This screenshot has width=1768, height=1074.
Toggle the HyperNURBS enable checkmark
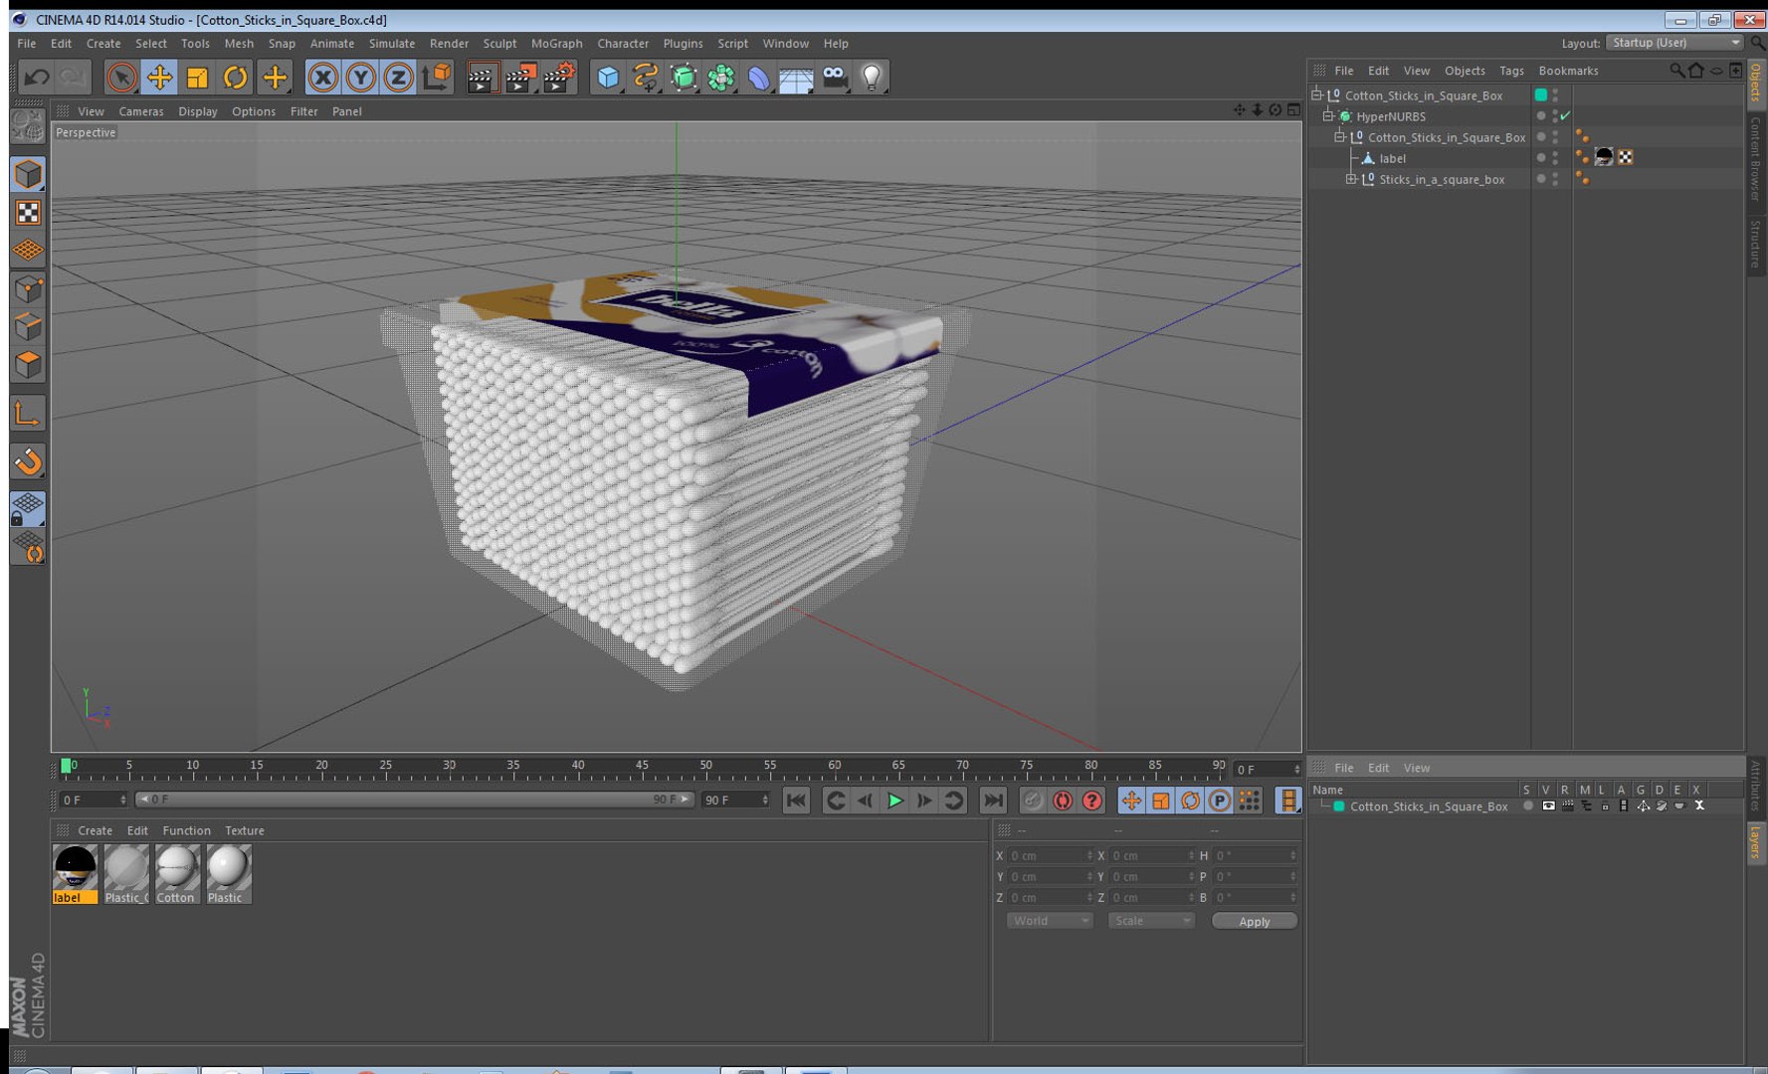click(x=1565, y=116)
